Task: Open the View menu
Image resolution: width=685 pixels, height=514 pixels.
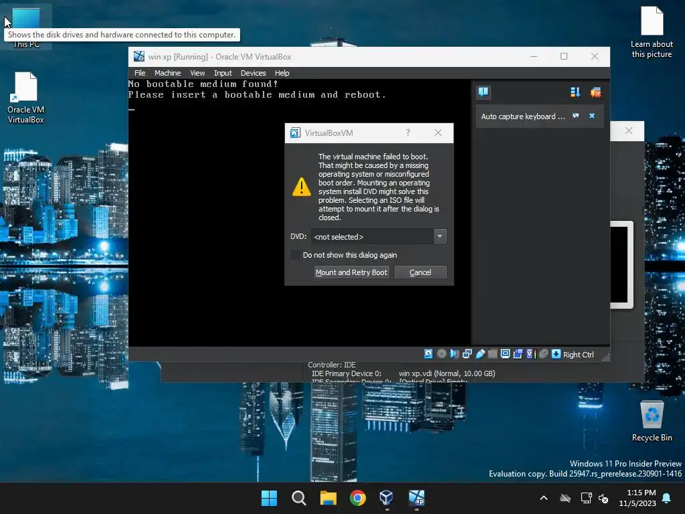Action: coord(197,73)
